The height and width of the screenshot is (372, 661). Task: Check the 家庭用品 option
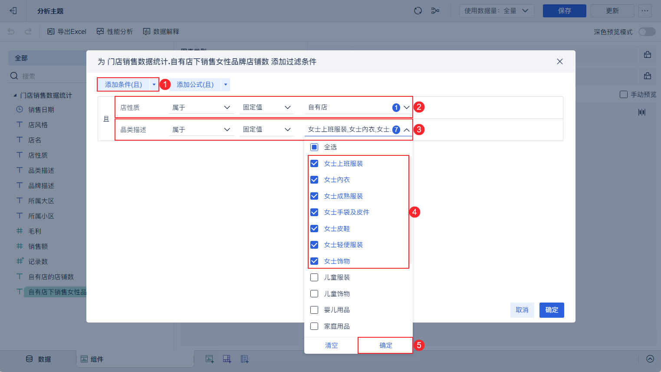pos(314,326)
